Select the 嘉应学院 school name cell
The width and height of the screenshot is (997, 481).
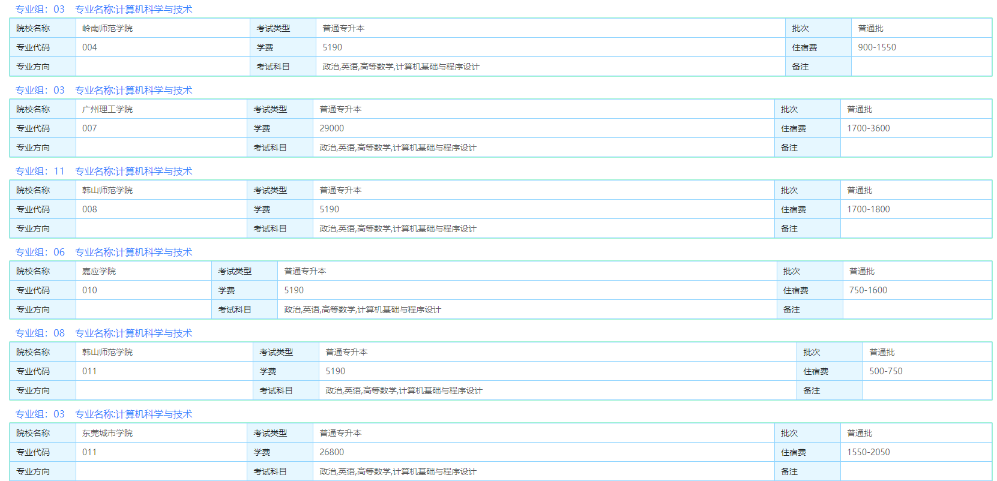tap(143, 271)
